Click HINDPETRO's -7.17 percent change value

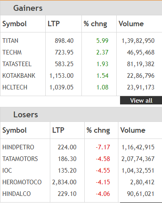(103, 147)
